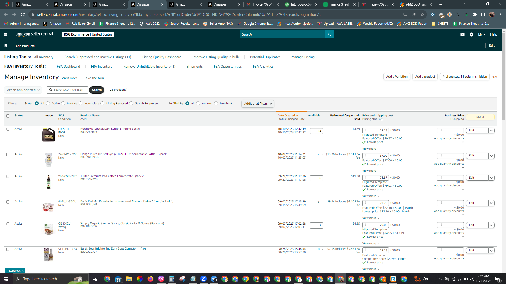
Task: Open the Chrome side panel icon
Action: (483, 14)
